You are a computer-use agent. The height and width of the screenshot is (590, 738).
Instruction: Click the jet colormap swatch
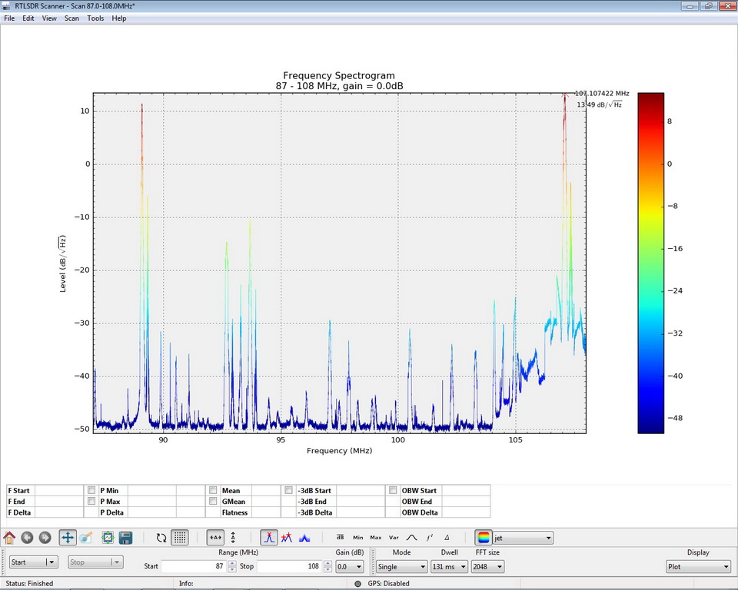[484, 538]
